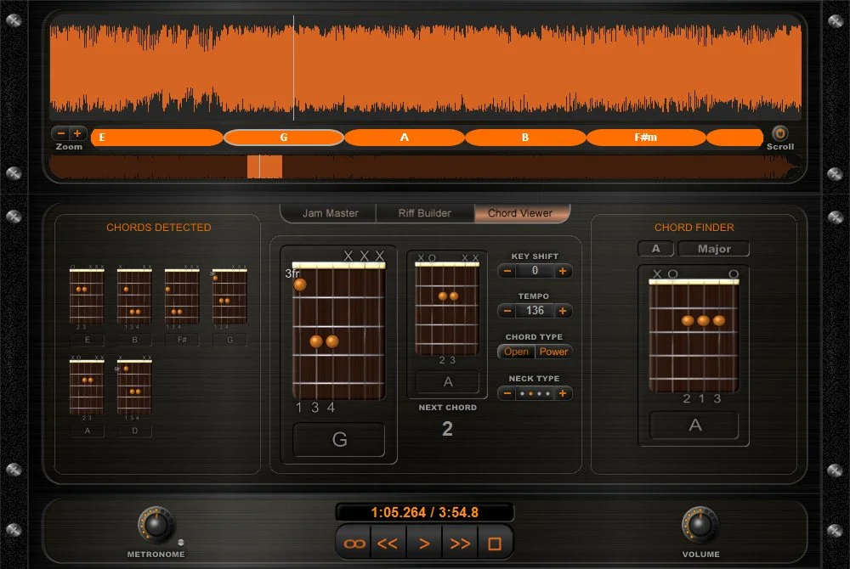Switch to the Chord Viewer tab
Image resolution: width=850 pixels, height=569 pixels.
(520, 213)
